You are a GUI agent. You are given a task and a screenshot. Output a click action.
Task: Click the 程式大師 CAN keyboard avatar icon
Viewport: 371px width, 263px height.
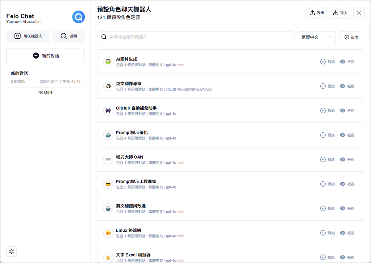(108, 159)
